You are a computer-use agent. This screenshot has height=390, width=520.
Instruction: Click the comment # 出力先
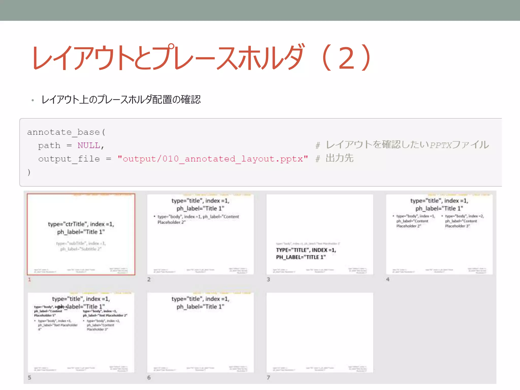pos(334,158)
